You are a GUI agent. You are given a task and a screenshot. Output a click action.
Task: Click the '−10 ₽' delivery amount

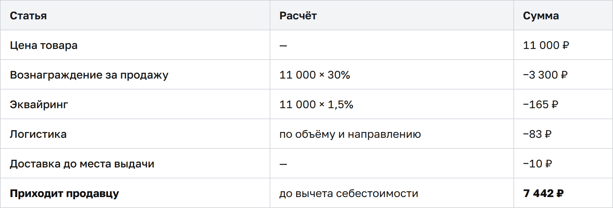pyautogui.click(x=537, y=164)
